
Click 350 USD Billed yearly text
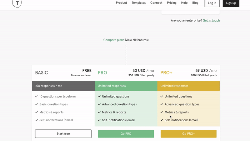tap(141, 75)
